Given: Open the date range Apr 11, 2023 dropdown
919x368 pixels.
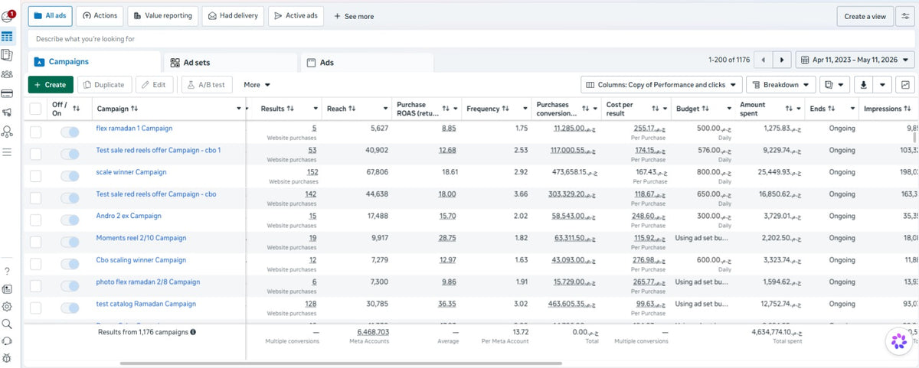Looking at the screenshot, I should click(855, 60).
